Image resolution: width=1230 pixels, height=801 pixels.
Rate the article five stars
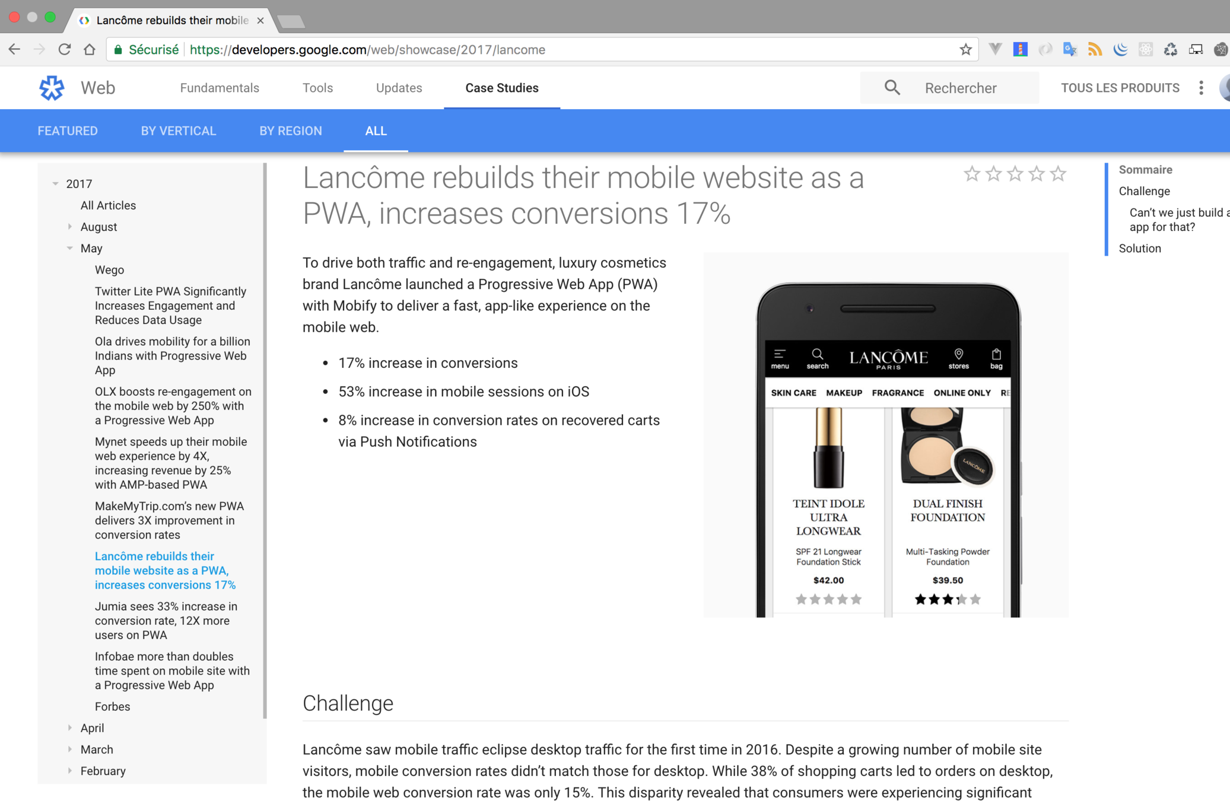(x=1058, y=174)
